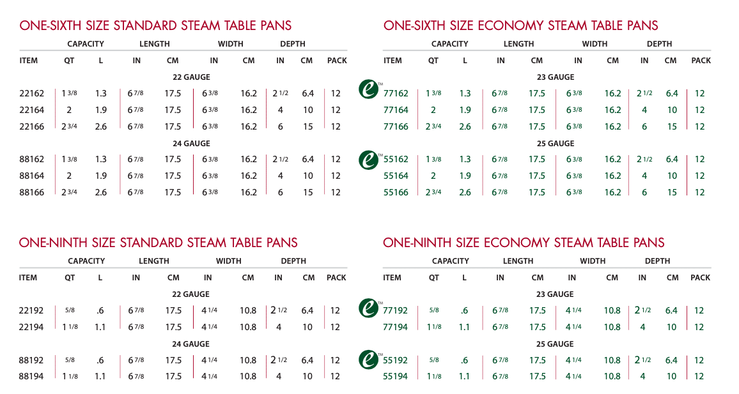Click the eco badge for one-ninth economy pans
Viewport: 739px width, 394px height.
(x=368, y=307)
